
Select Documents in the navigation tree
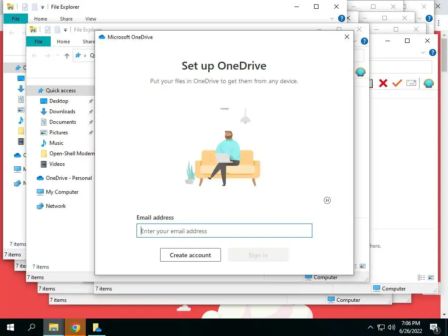[x=63, y=122]
